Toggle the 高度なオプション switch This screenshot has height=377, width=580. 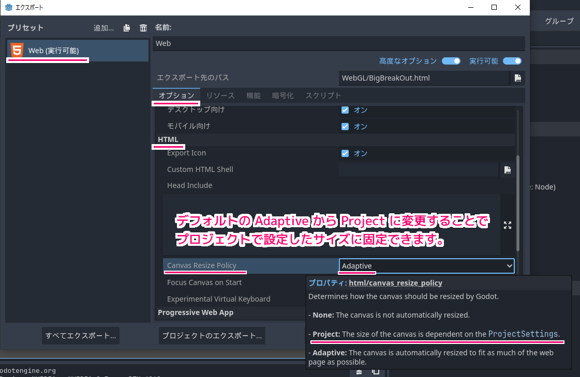(451, 61)
